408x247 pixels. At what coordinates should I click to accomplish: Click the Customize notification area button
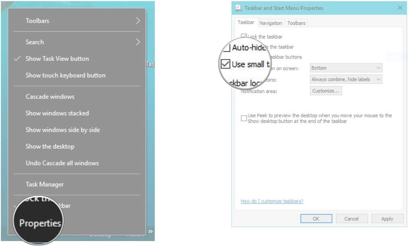pyautogui.click(x=326, y=91)
